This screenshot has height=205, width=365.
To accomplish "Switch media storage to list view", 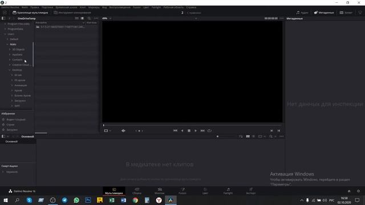I will pyautogui.click(x=82, y=18).
